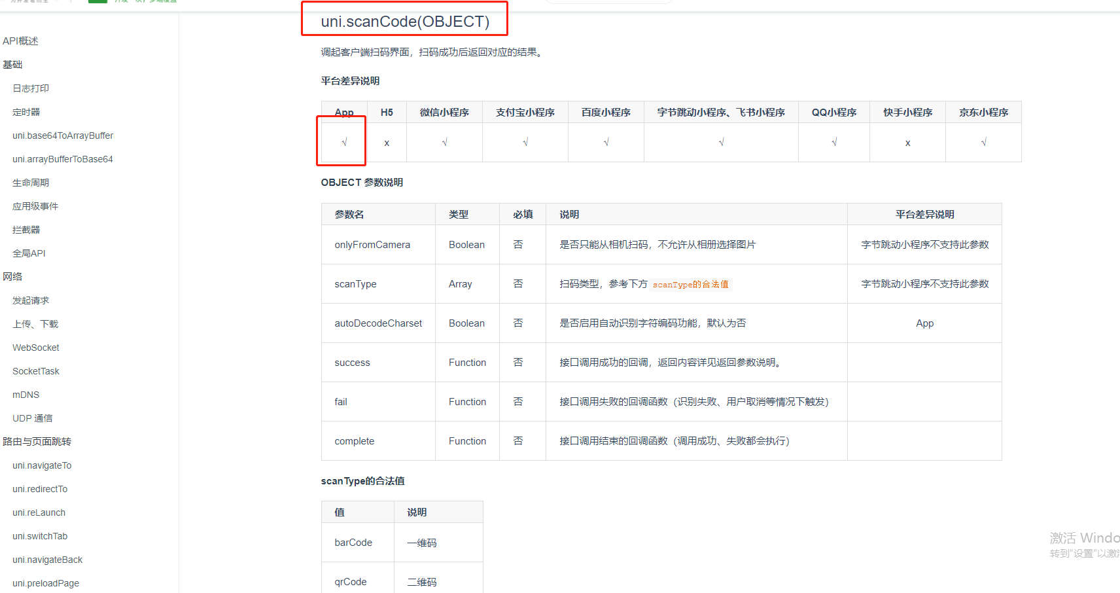Select 全局API from the sidebar
The height and width of the screenshot is (593, 1120).
coord(29,253)
